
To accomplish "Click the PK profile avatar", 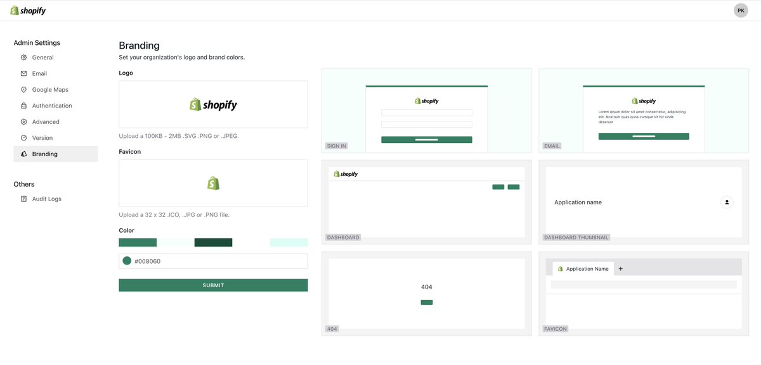I will 740,9.
